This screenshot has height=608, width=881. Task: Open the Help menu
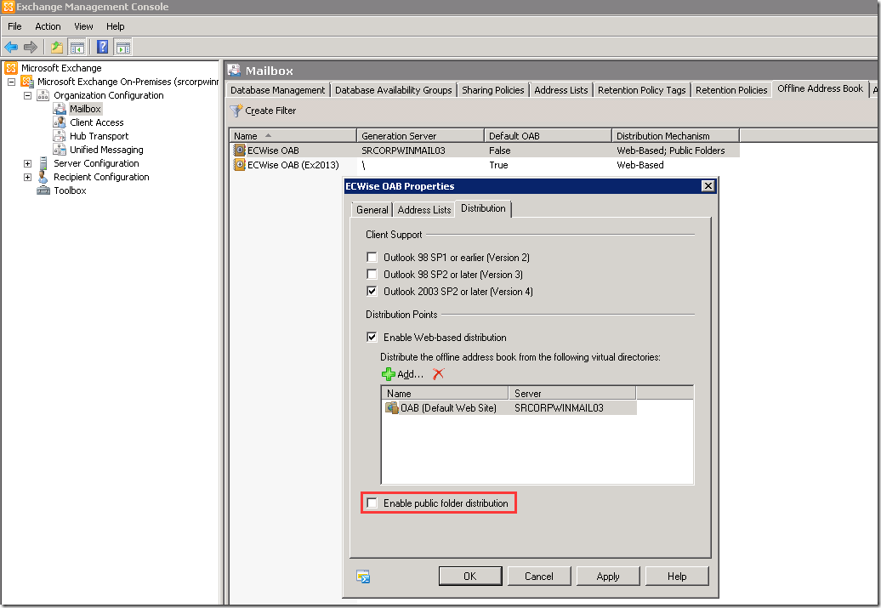point(115,26)
